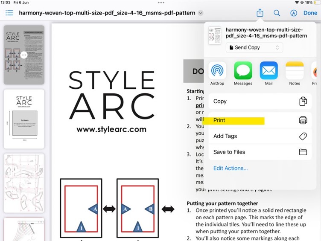This screenshot has width=321, height=241.
Task: Tap the file name in share sheet header
Action: pyautogui.click(x=266, y=33)
